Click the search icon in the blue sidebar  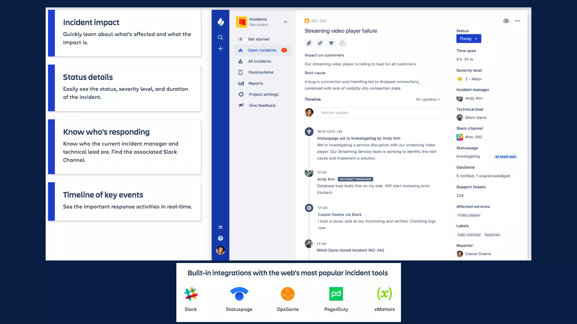click(x=220, y=37)
